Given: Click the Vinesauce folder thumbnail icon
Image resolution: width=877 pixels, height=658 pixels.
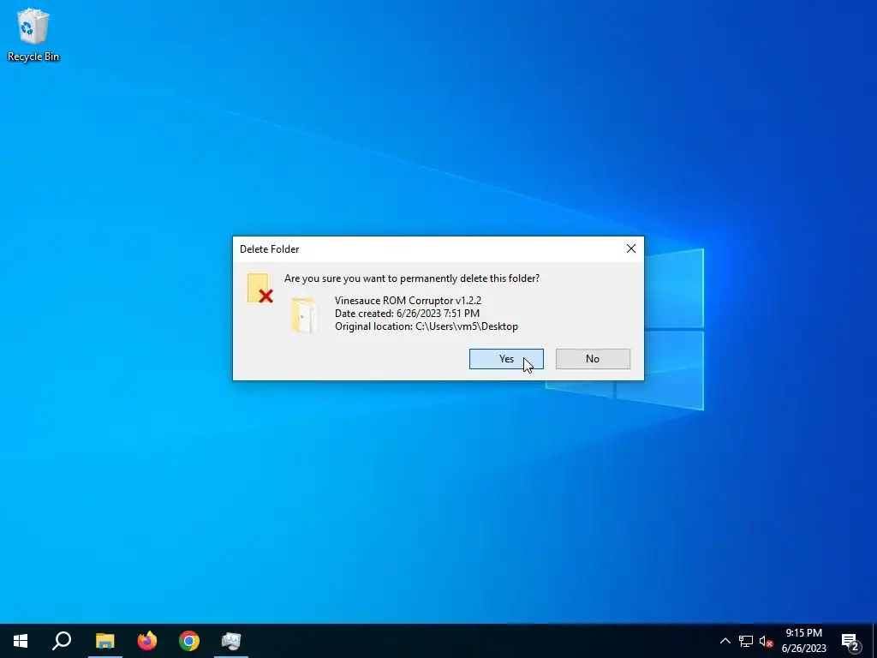Looking at the screenshot, I should point(304,315).
